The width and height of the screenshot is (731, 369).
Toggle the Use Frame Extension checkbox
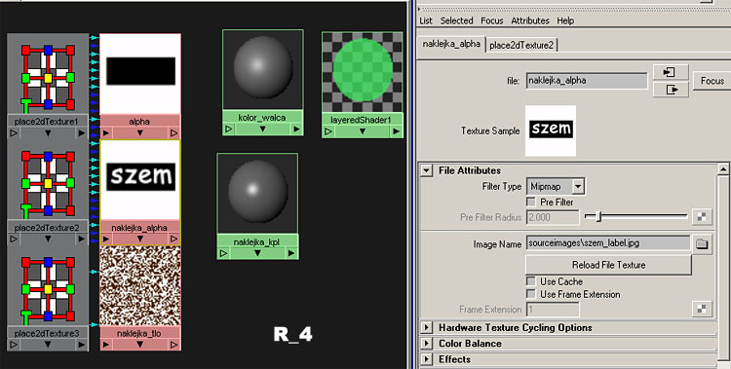click(530, 294)
